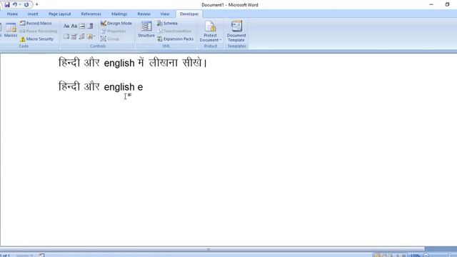The image size is (457, 257).
Task: Go to the Page Layout tab
Action: click(60, 14)
